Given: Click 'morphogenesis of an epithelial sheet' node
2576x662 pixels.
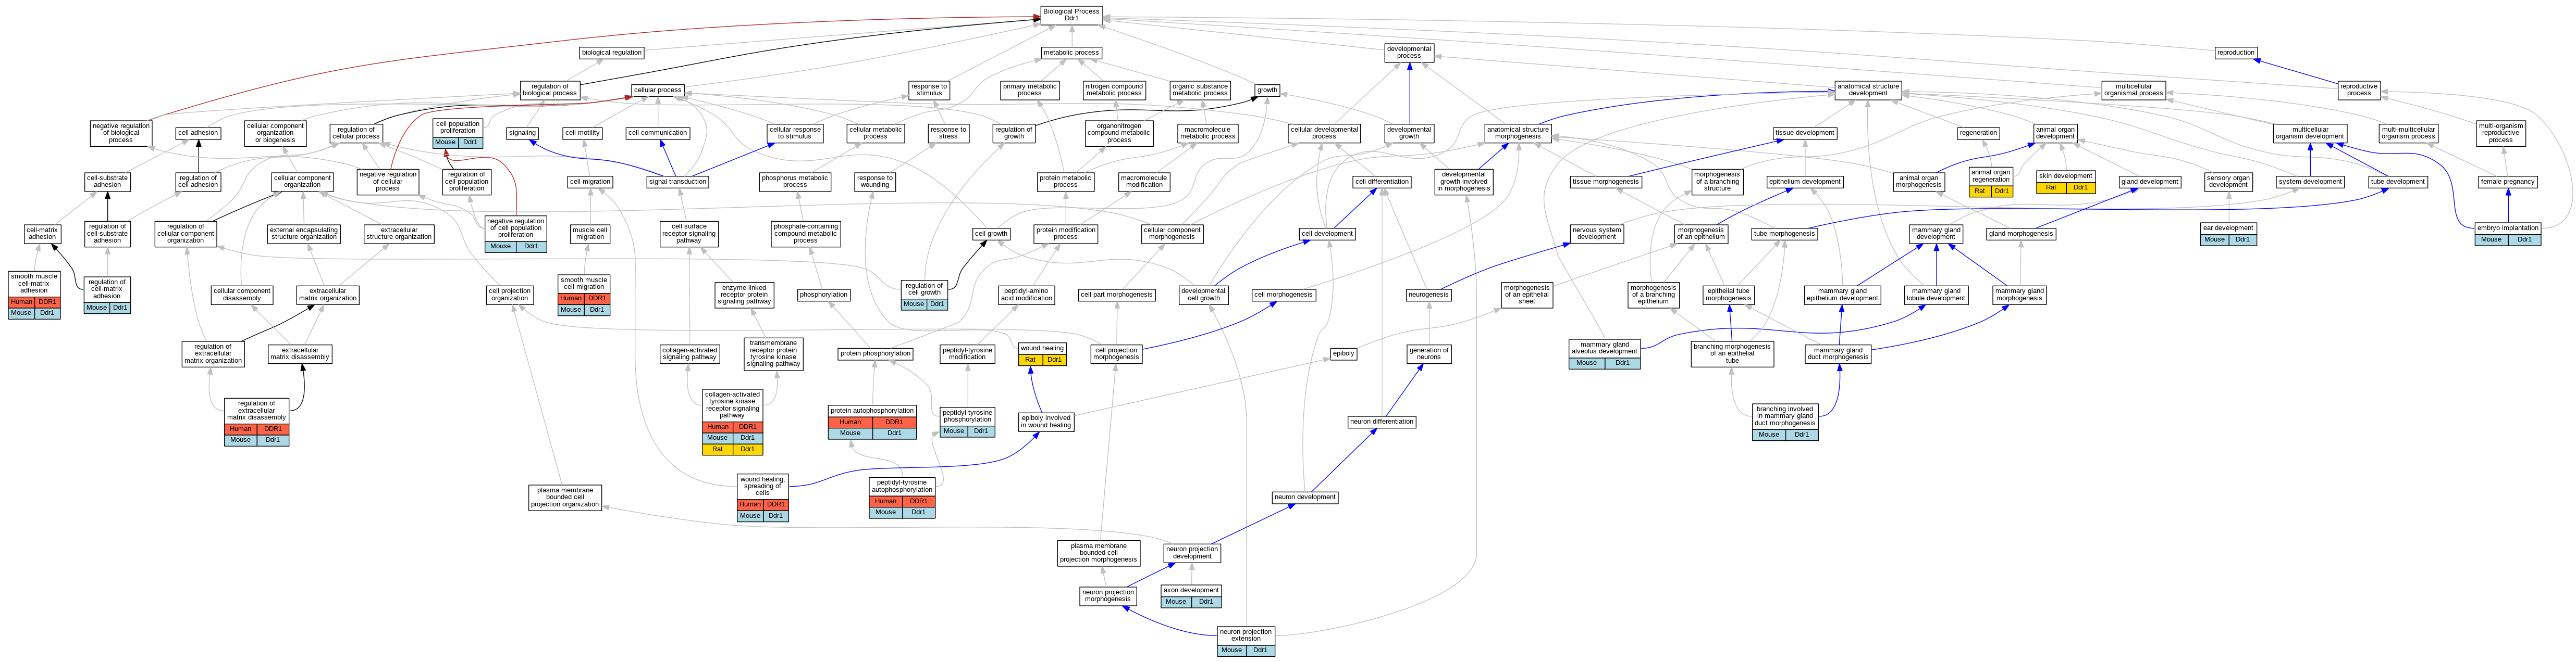Looking at the screenshot, I should 1526,295.
